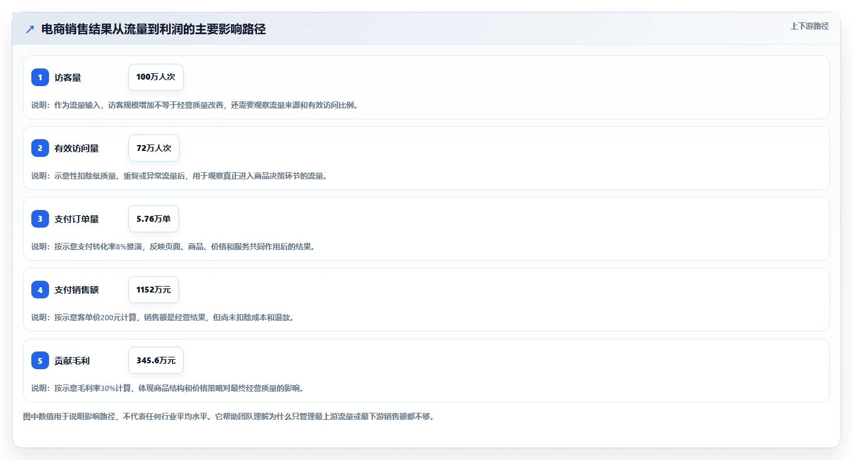Image resolution: width=853 pixels, height=460 pixels.
Task: Click the note starting 说明：示意性扣除低质量
Action: [179, 176]
